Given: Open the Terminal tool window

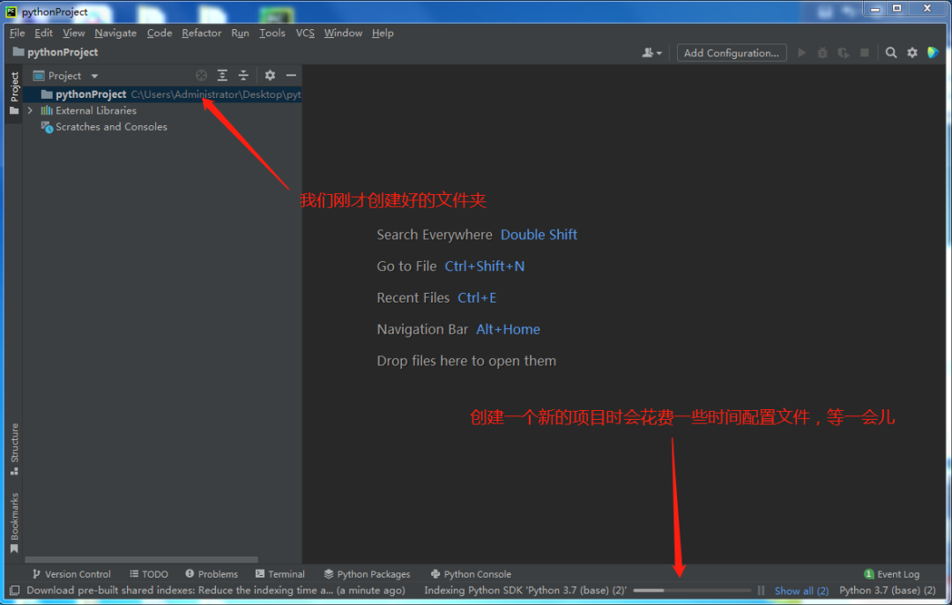Looking at the screenshot, I should pyautogui.click(x=280, y=574).
